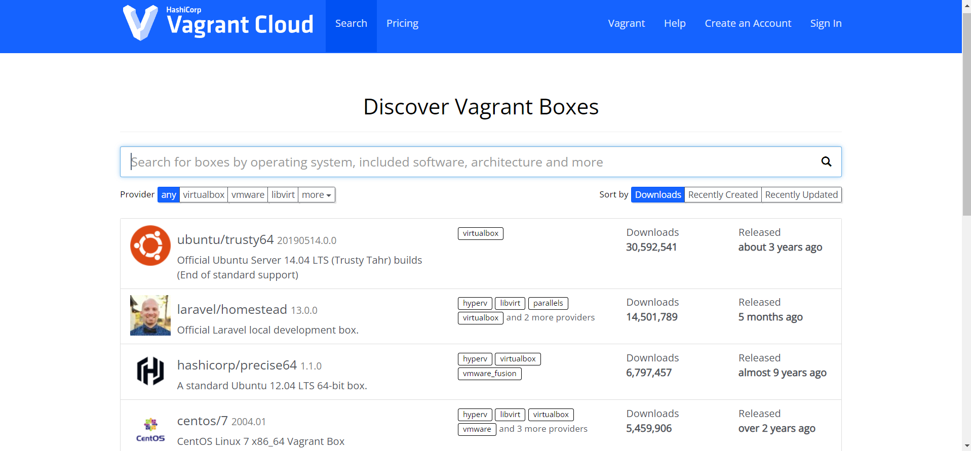Viewport: 971px width, 451px height.
Task: Click Create an Account
Action: pos(748,23)
